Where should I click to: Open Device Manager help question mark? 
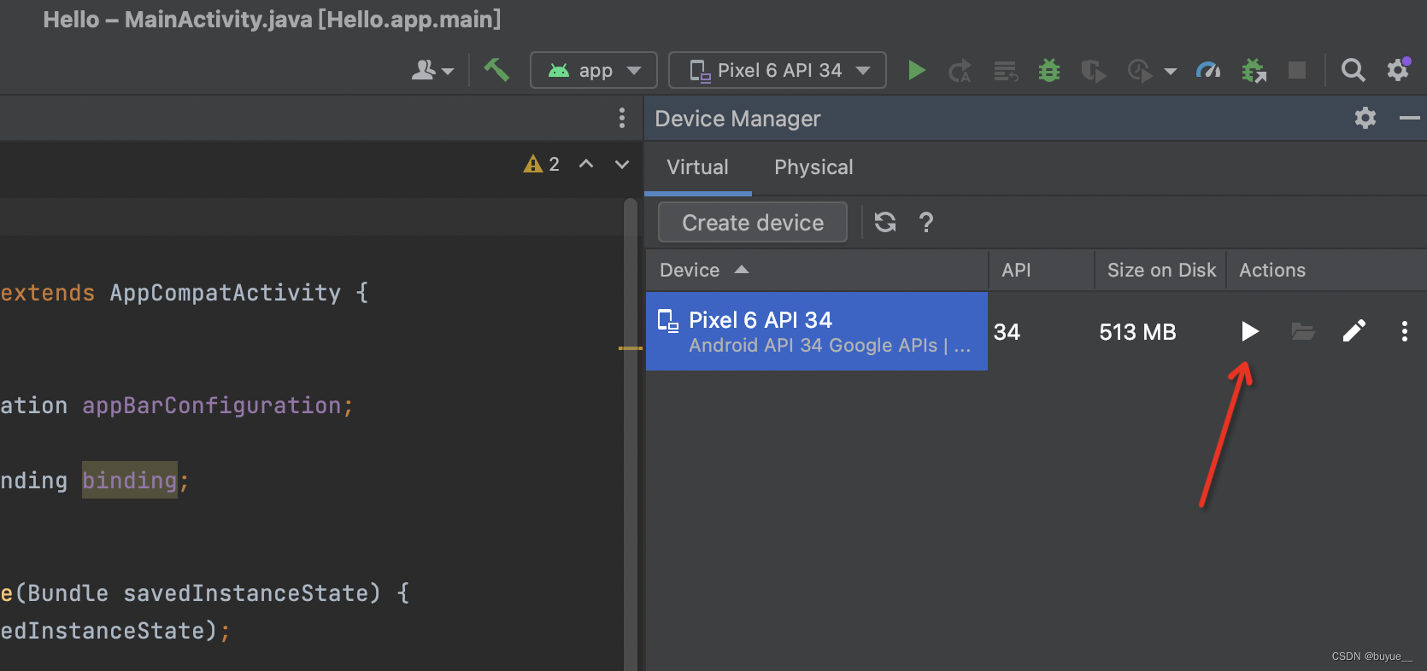(926, 223)
